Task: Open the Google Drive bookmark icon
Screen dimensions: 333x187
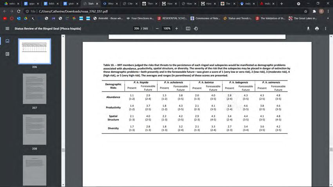Action: [x=25, y=18]
